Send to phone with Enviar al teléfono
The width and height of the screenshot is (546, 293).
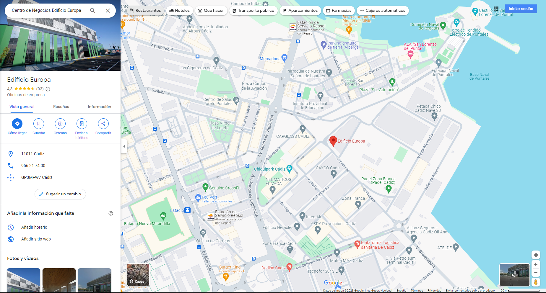pos(82,129)
